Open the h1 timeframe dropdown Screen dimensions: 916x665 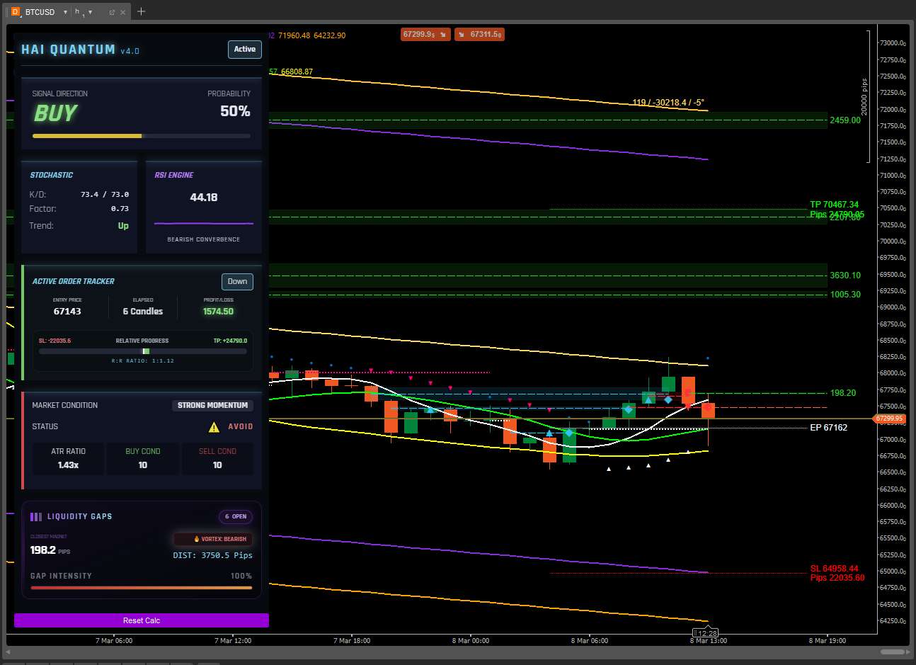(x=90, y=12)
